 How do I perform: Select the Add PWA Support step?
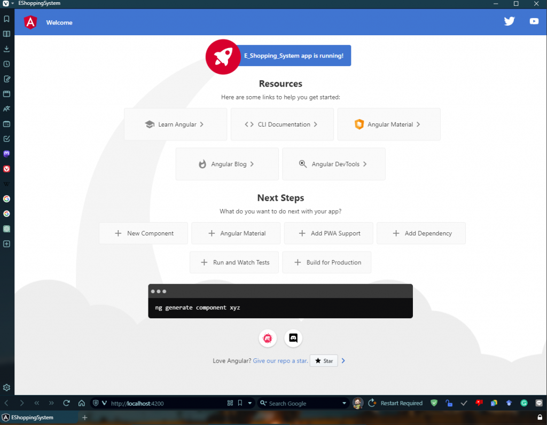pos(329,233)
